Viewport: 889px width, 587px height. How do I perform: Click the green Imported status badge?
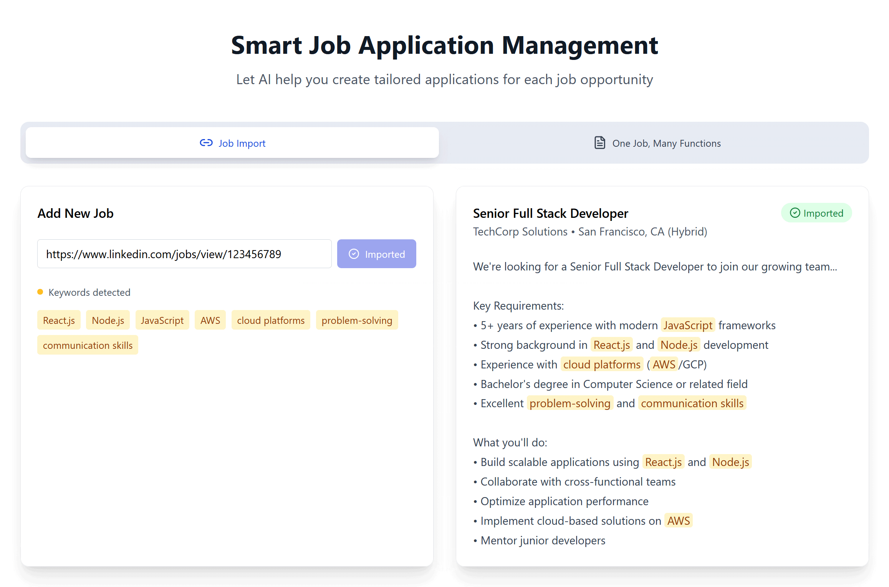point(816,213)
